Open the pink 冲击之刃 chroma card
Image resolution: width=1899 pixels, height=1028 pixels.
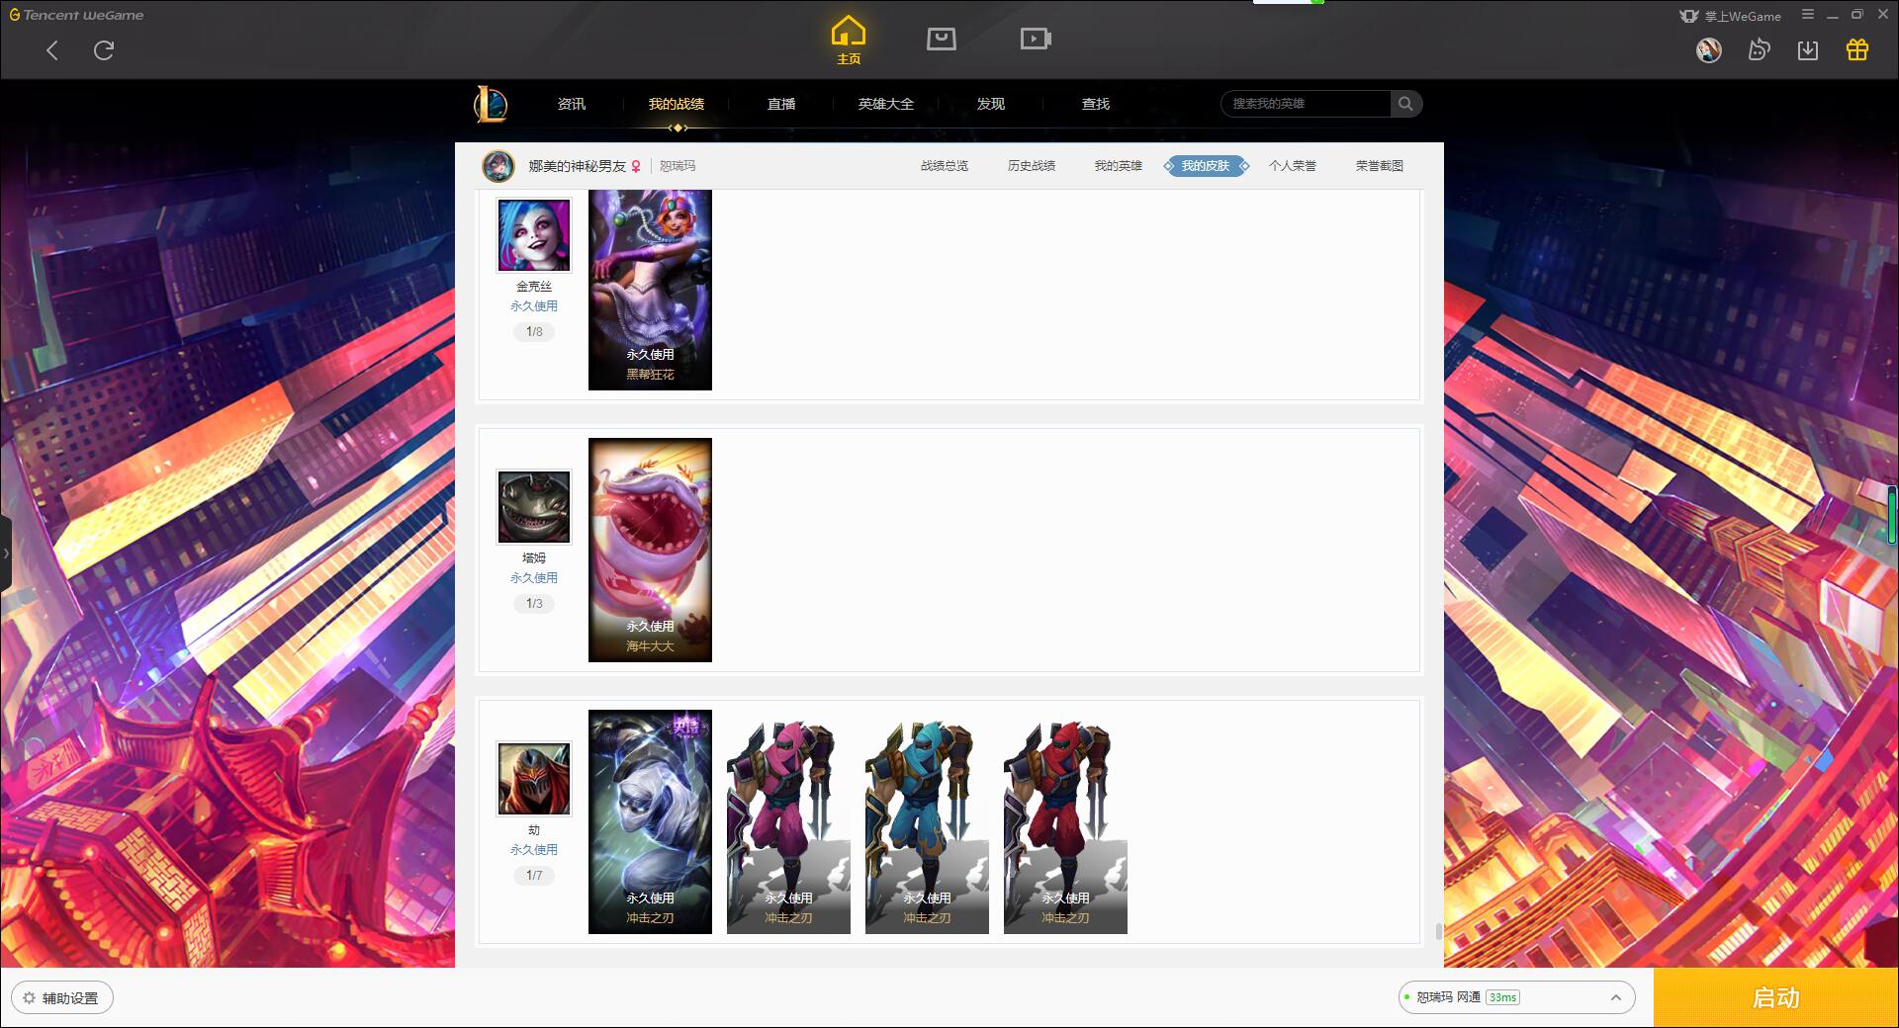(x=788, y=821)
